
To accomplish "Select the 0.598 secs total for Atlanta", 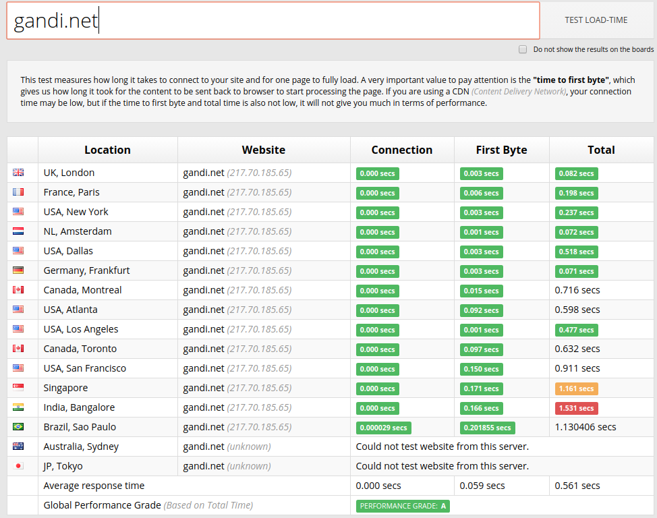I will pyautogui.click(x=577, y=310).
